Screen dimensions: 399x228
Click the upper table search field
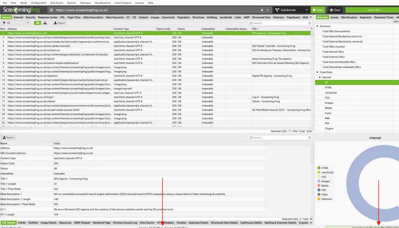point(279,23)
